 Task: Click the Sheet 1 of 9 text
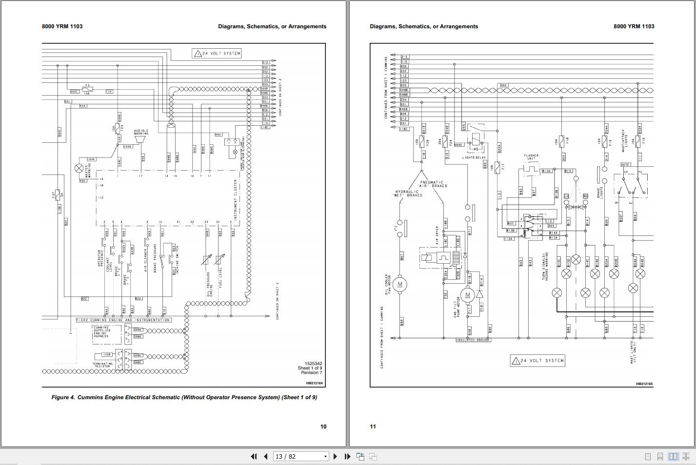[x=310, y=368]
